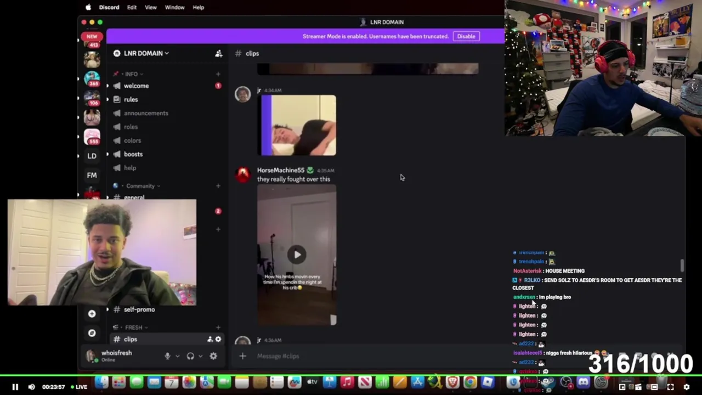Open the LNR DOMAIN server dropdown
Screen dimensions: 702x395
141,53
